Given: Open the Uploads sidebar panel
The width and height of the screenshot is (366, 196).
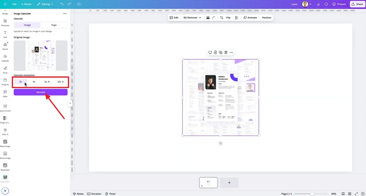Looking at the screenshot, I should [5, 58].
